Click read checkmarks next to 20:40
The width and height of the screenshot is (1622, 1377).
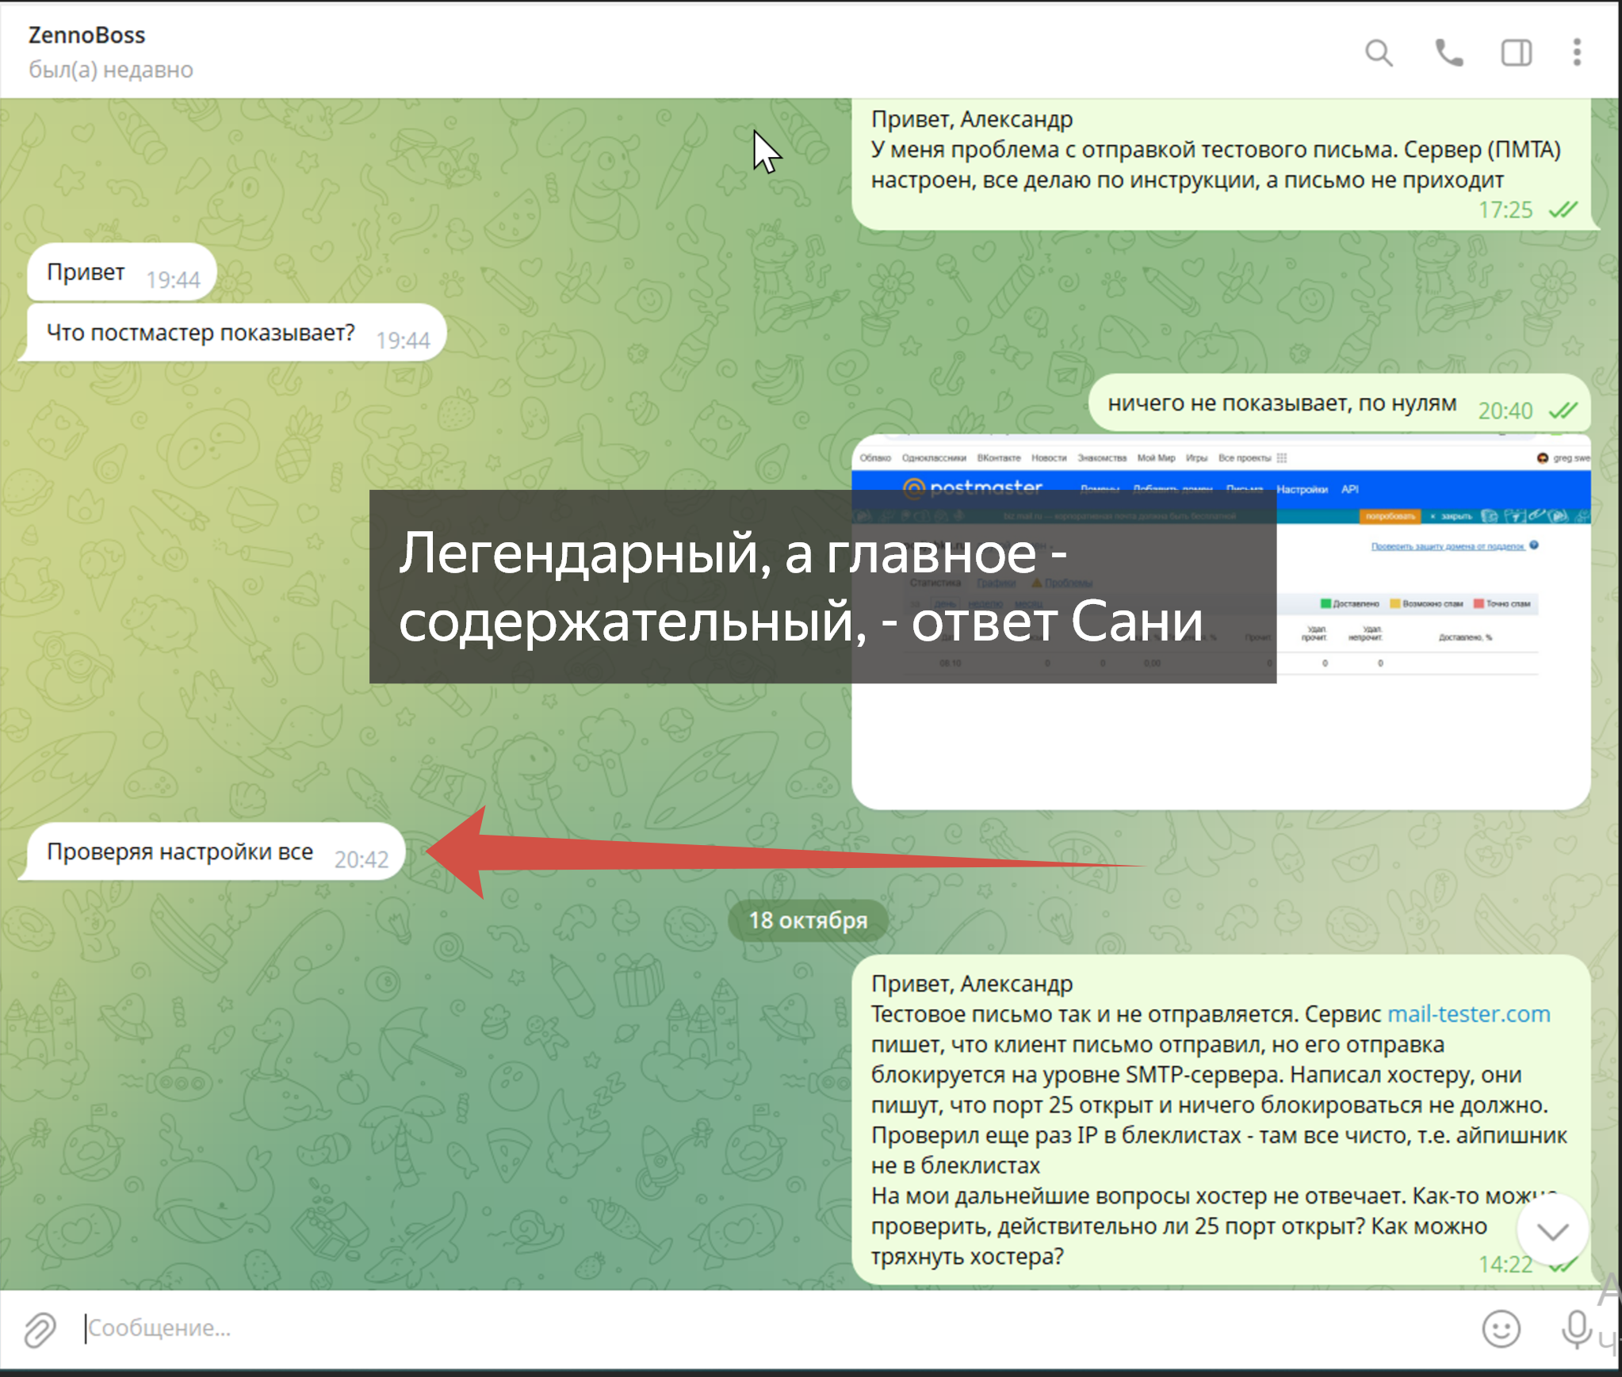(1563, 411)
